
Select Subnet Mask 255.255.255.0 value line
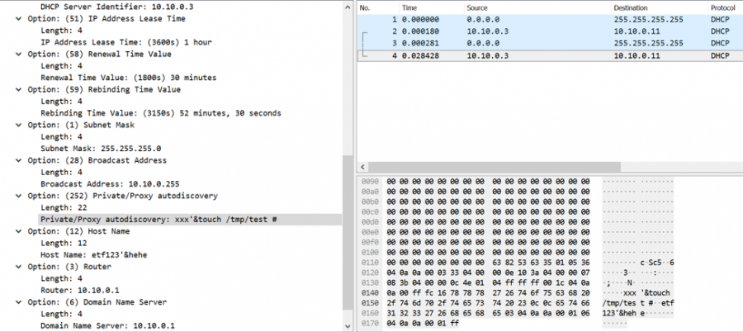coord(99,149)
